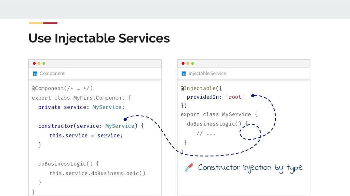Click the "providedIn: 'root'" line
Viewport: 350px width, 196px height.
tap(216, 97)
